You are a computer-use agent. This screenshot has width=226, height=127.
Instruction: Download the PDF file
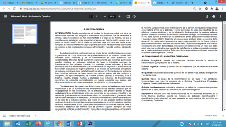207,17
